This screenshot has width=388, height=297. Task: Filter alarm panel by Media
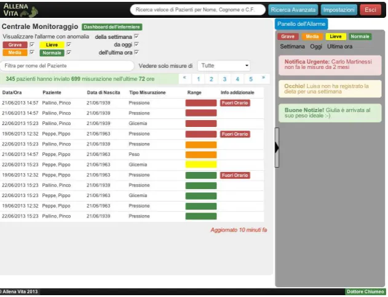[x=312, y=36]
